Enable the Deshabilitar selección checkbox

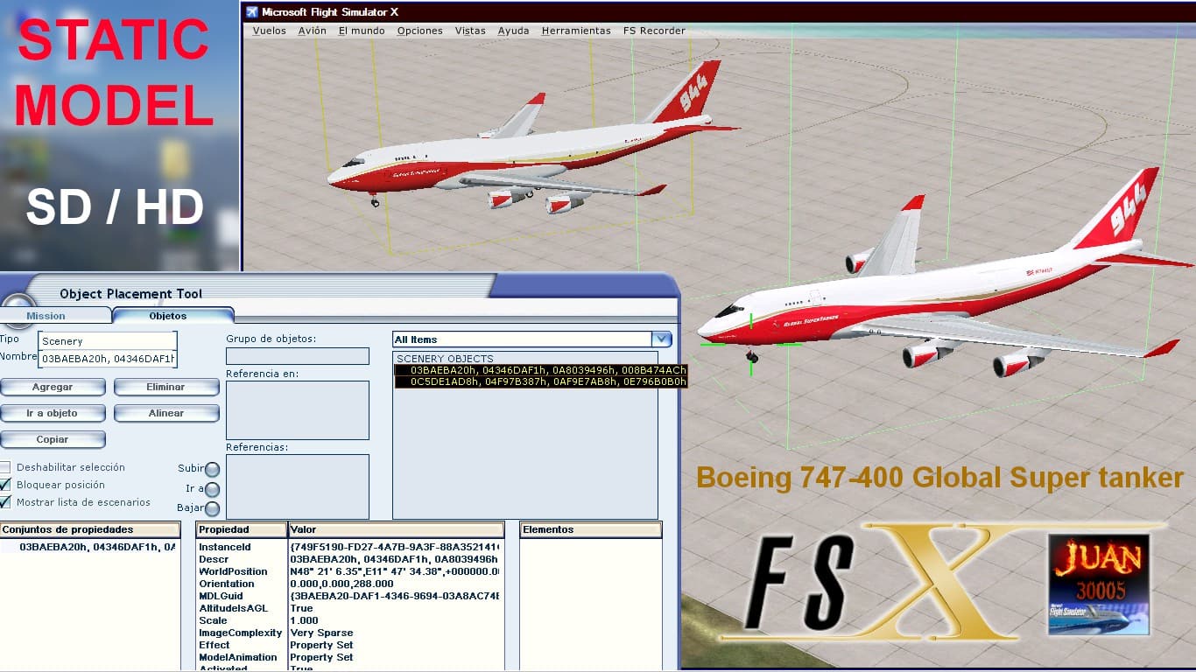pyautogui.click(x=6, y=467)
